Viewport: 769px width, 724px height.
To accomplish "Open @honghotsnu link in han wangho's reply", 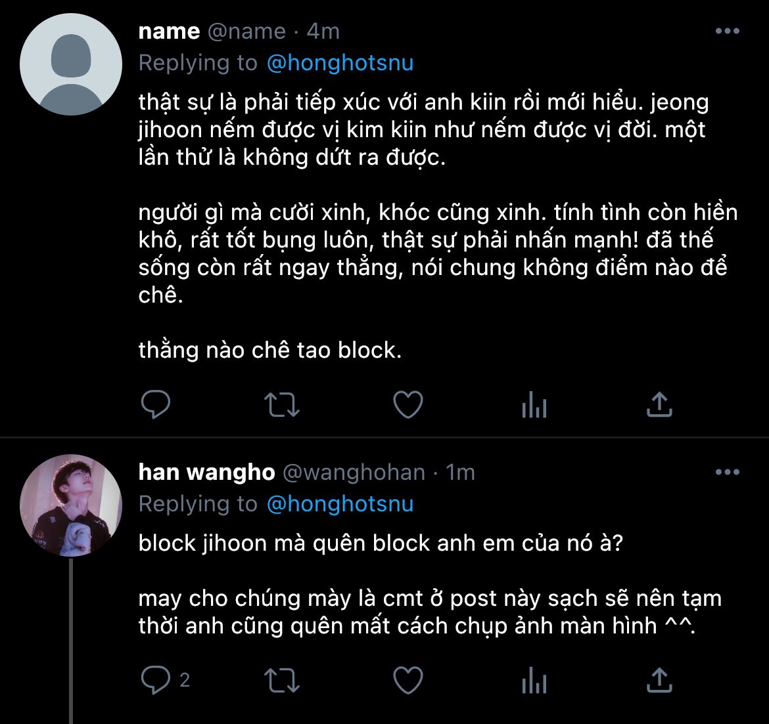I will 340,504.
